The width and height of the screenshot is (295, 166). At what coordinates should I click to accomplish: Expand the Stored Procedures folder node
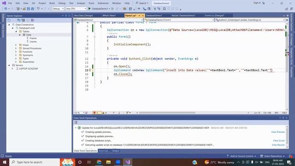pos(16,48)
